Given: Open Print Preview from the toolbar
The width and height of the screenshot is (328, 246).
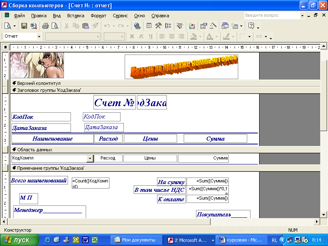Looking at the screenshot, I should point(55,26).
